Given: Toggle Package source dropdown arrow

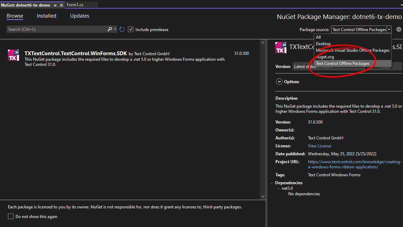Looking at the screenshot, I should (x=389, y=30).
